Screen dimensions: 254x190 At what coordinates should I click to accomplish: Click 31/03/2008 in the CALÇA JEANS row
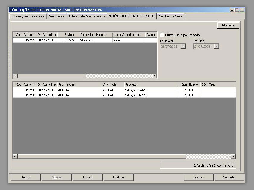point(46,90)
